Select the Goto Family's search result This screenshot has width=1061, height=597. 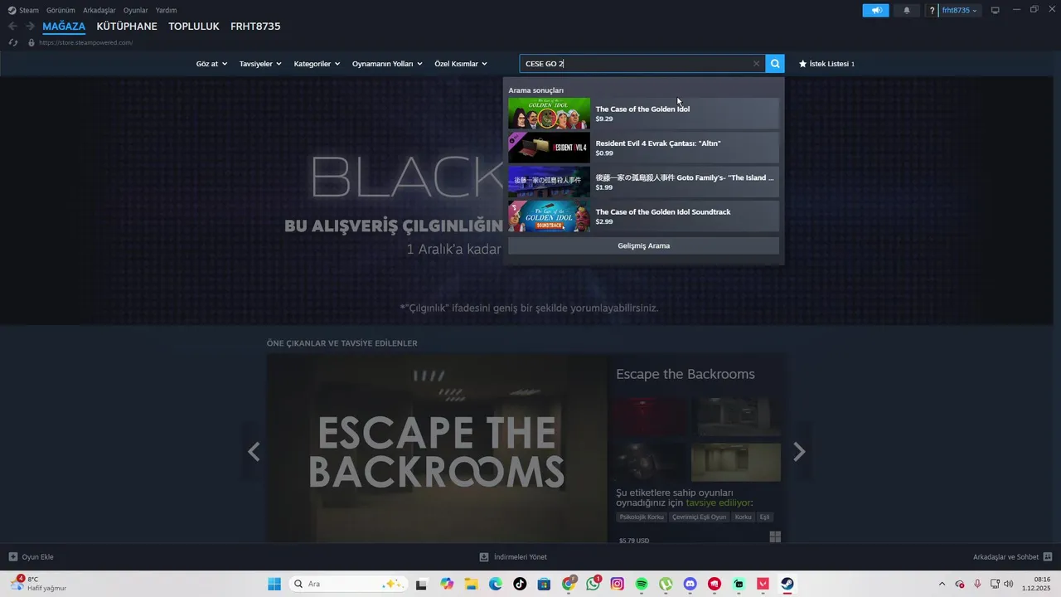(x=643, y=182)
